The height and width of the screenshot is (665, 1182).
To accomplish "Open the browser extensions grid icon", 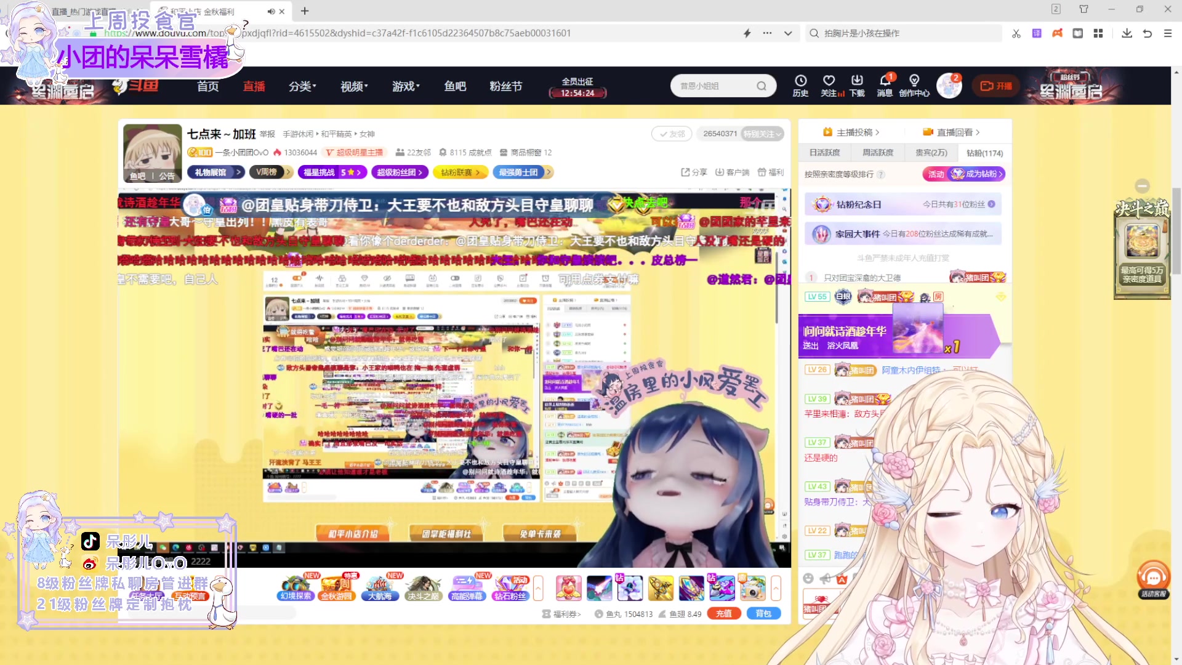I will pyautogui.click(x=1098, y=33).
